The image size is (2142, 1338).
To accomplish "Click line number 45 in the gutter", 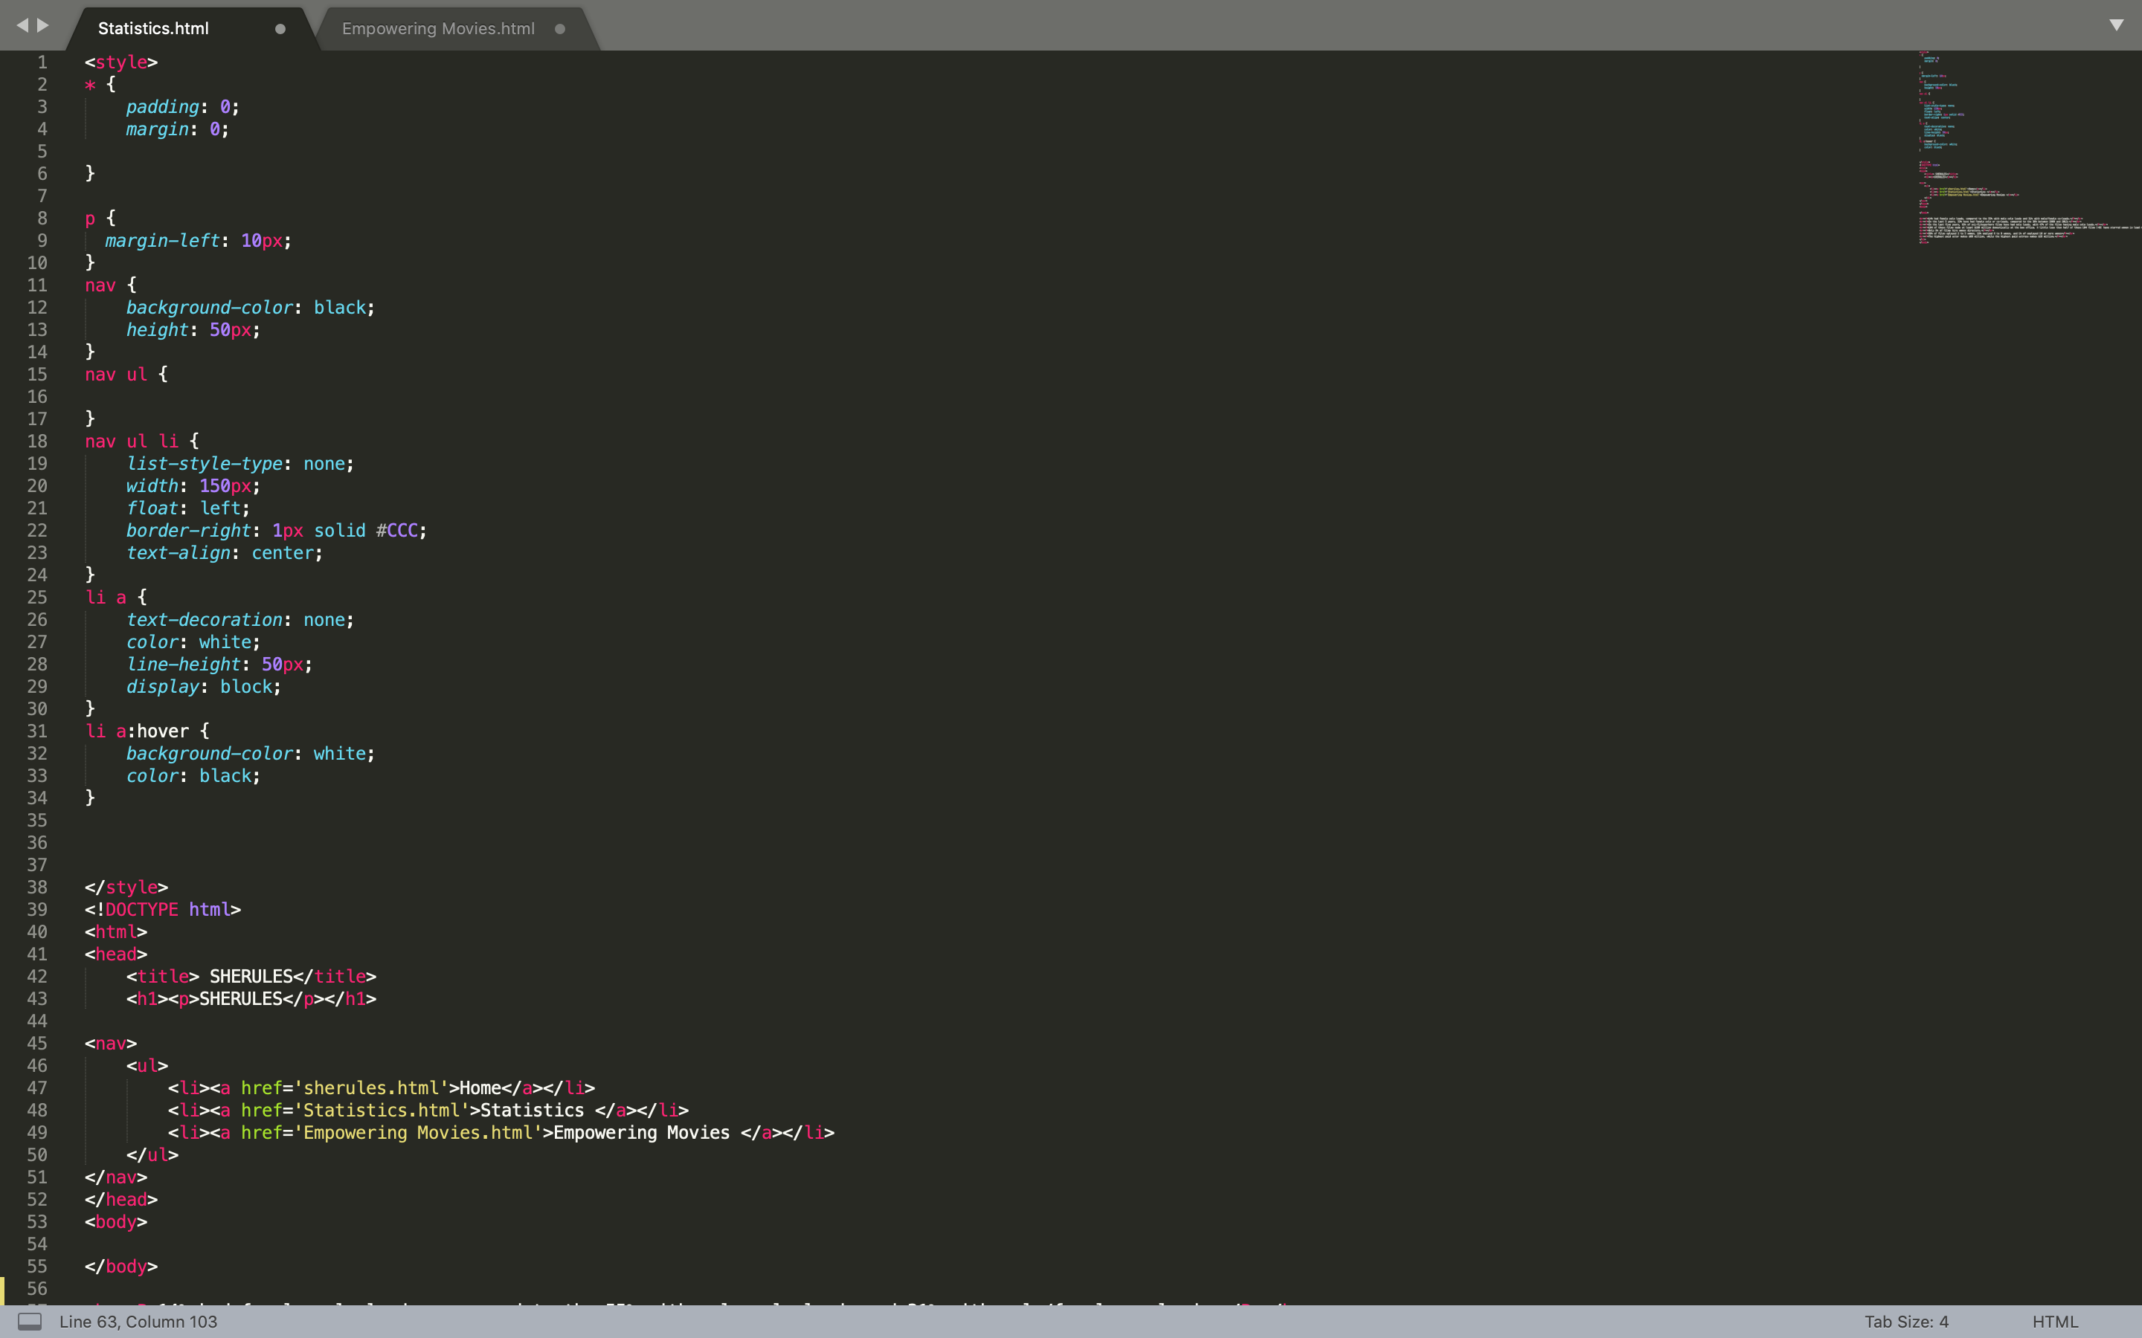I will pyautogui.click(x=37, y=1044).
